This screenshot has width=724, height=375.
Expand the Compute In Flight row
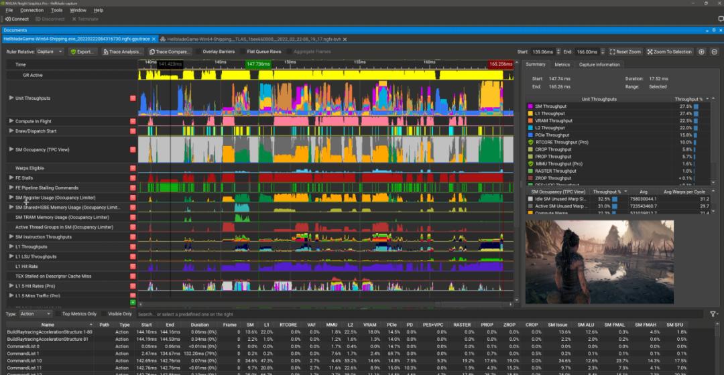11,121
